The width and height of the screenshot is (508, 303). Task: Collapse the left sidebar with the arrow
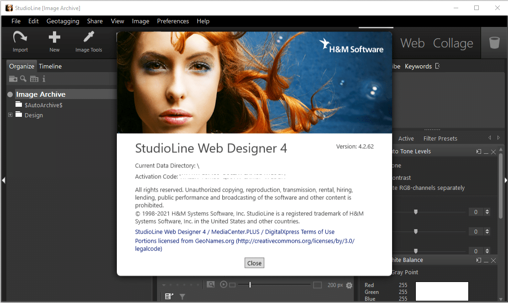pos(3,180)
